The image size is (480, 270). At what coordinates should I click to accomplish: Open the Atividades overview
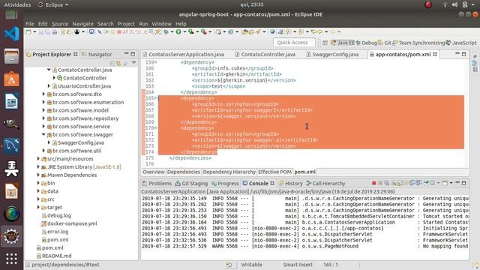coord(17,4)
